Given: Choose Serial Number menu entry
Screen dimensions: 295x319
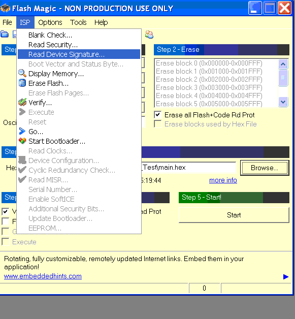Looking at the screenshot, I should [79, 189].
